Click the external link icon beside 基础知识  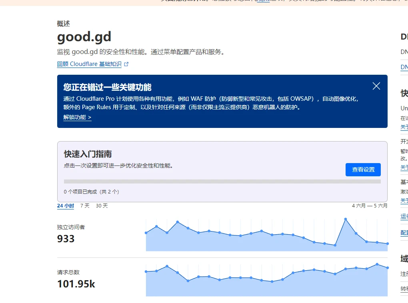(x=126, y=64)
